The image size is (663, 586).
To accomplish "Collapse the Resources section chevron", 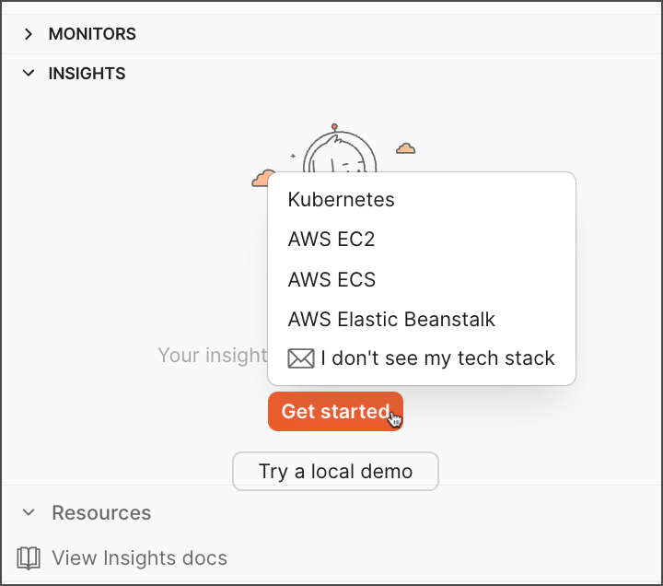I will 29,512.
